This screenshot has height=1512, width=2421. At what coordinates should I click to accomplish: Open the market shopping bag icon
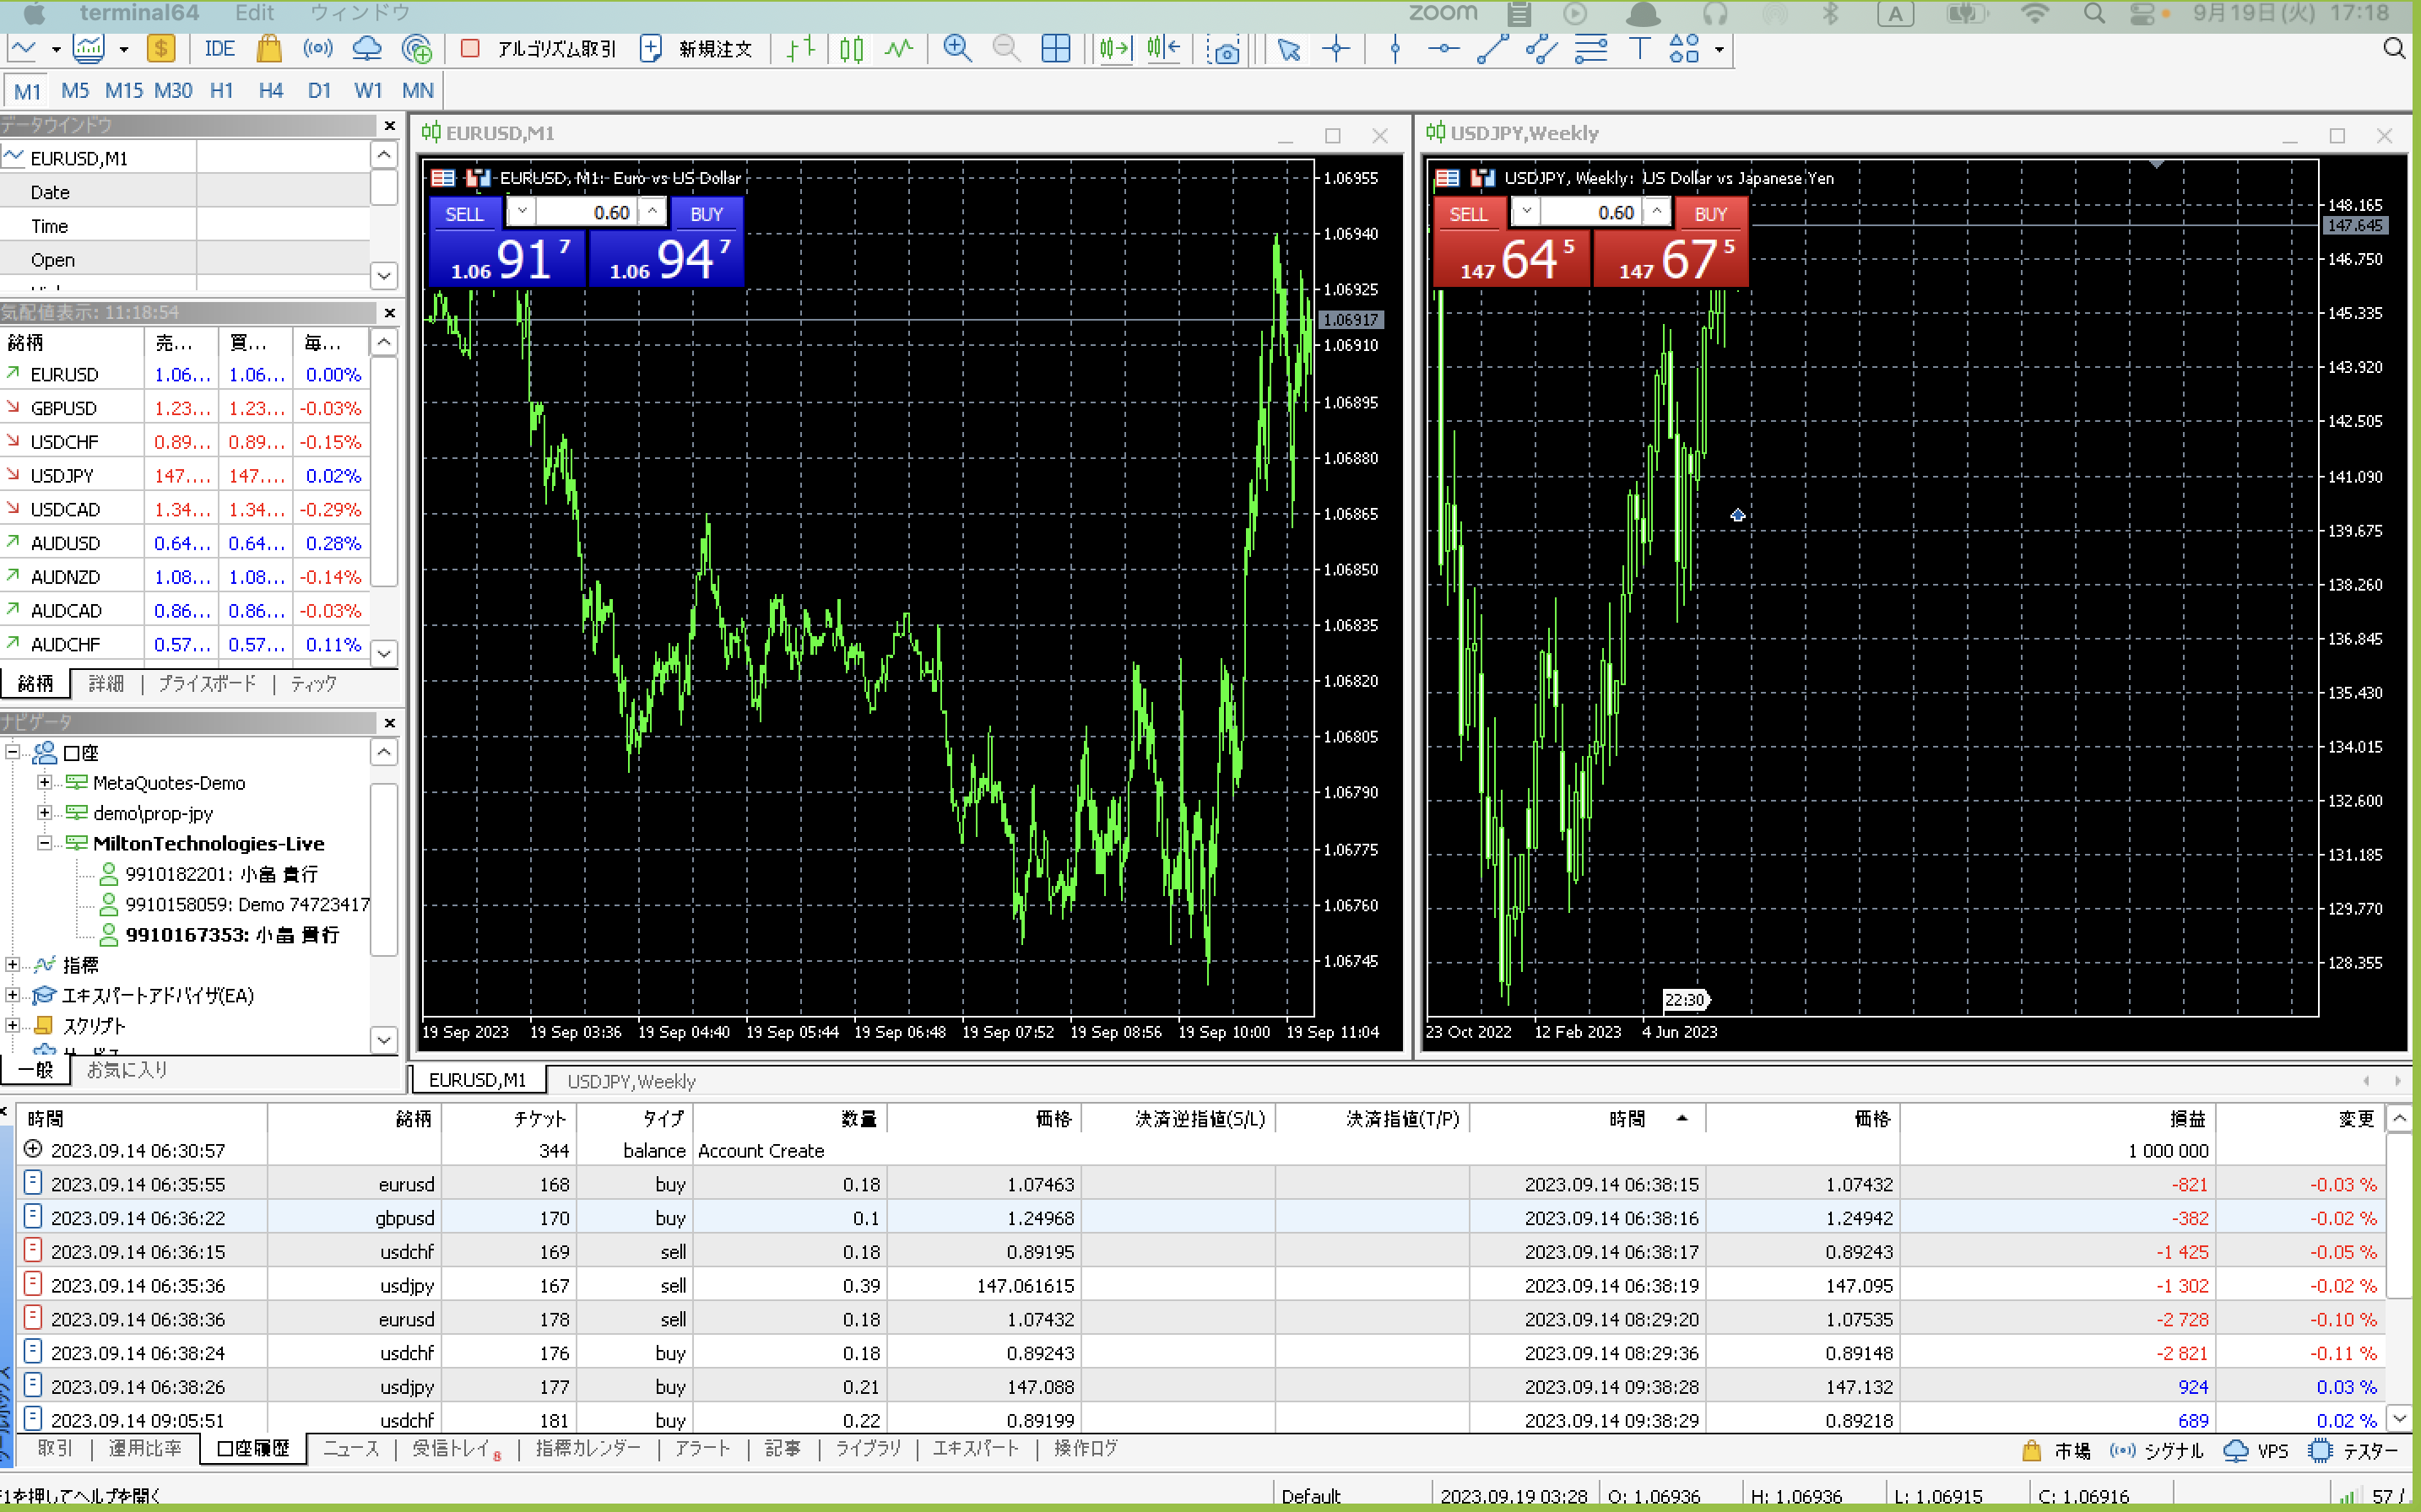[x=268, y=48]
